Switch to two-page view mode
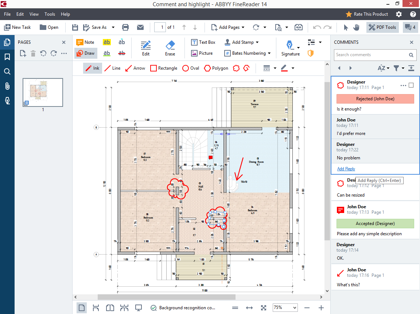420x314 pixels. click(x=110, y=308)
